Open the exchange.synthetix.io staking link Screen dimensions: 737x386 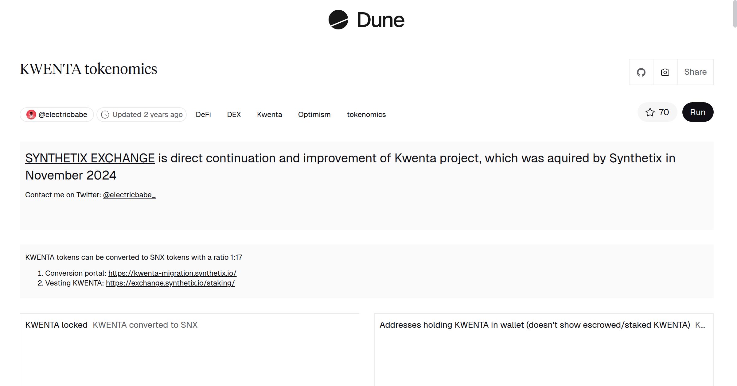coord(170,283)
